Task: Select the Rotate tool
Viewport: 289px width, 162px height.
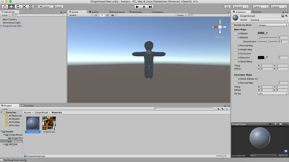Action: coord(18,7)
